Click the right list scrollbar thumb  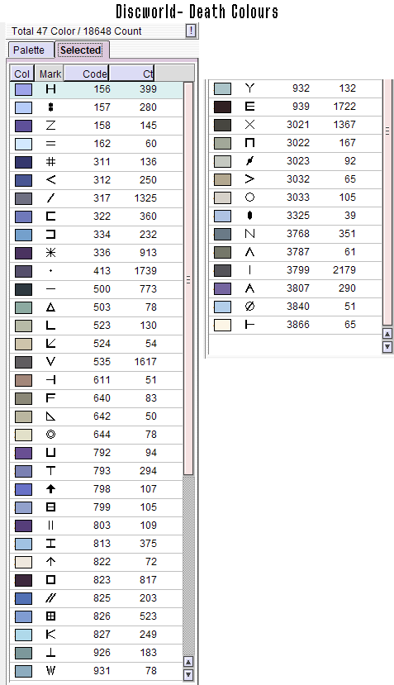coord(387,202)
